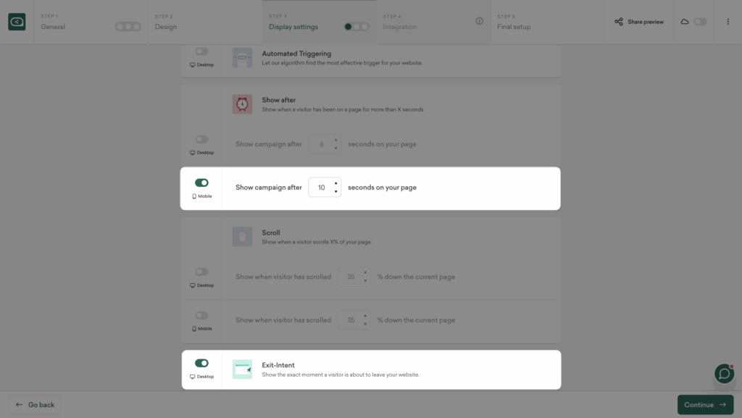Open the Show after alarm clock icon

coord(242,104)
